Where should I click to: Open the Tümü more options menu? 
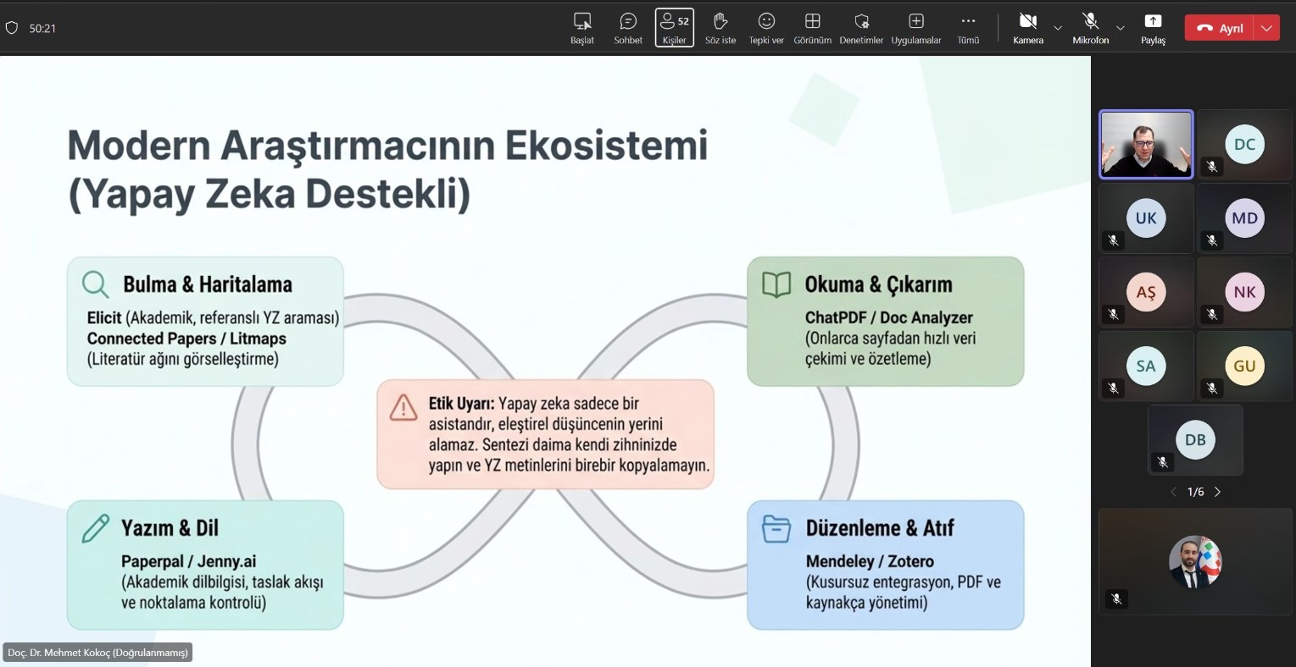(968, 27)
